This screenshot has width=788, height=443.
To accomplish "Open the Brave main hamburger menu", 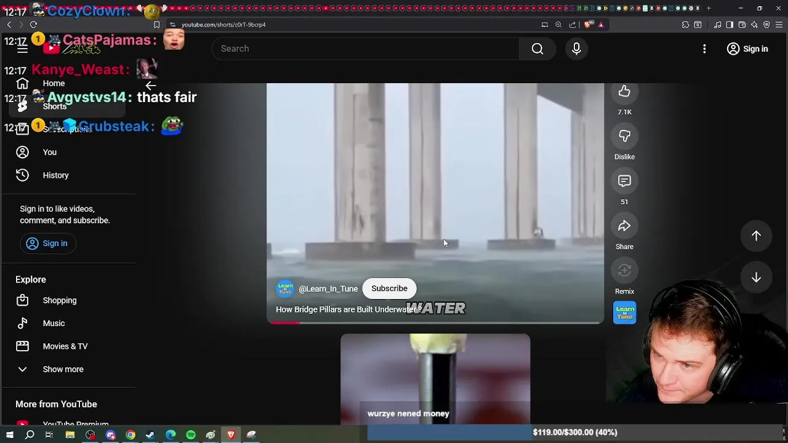I will [x=779, y=25].
